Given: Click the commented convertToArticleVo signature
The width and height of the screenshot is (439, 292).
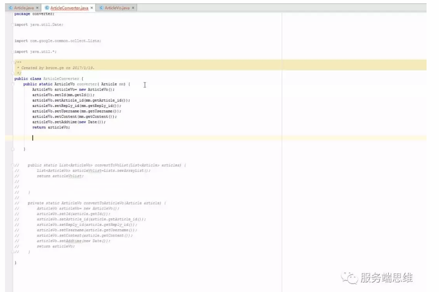Looking at the screenshot, I should coord(97,203).
